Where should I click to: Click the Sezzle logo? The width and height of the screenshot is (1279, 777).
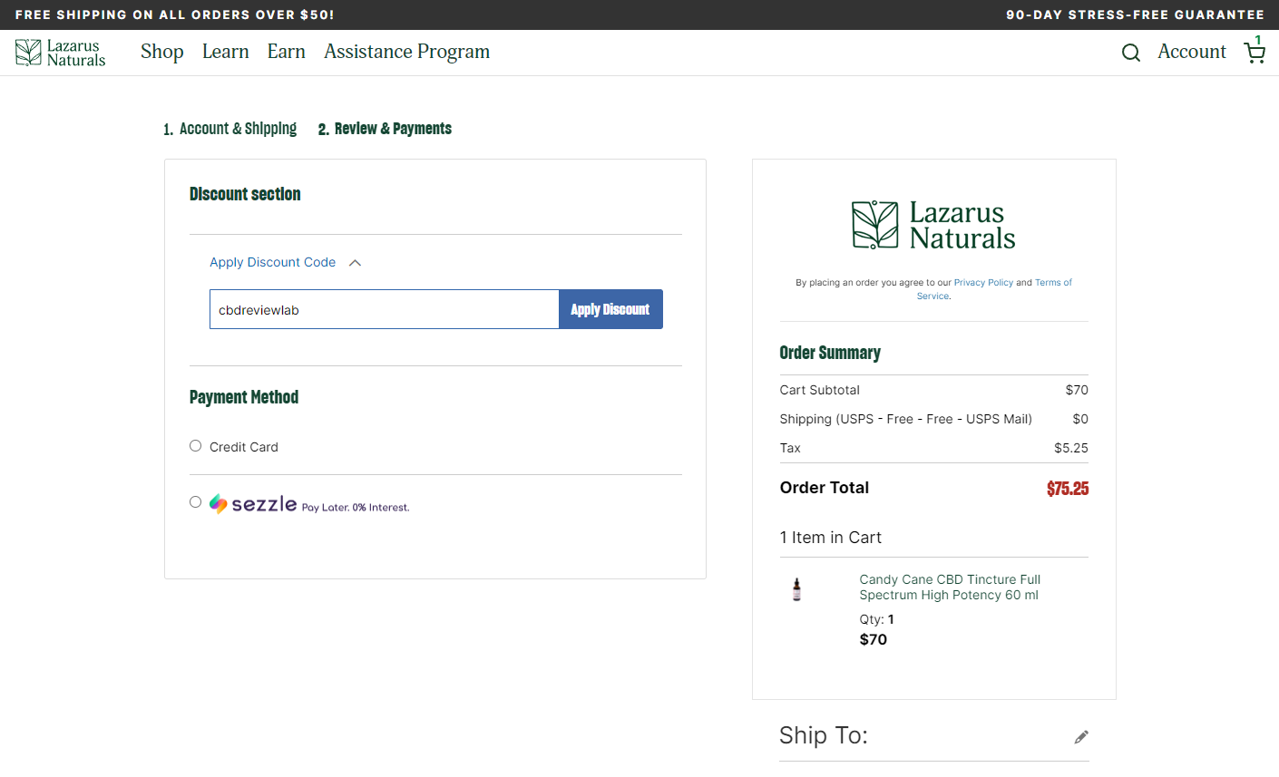(x=253, y=503)
